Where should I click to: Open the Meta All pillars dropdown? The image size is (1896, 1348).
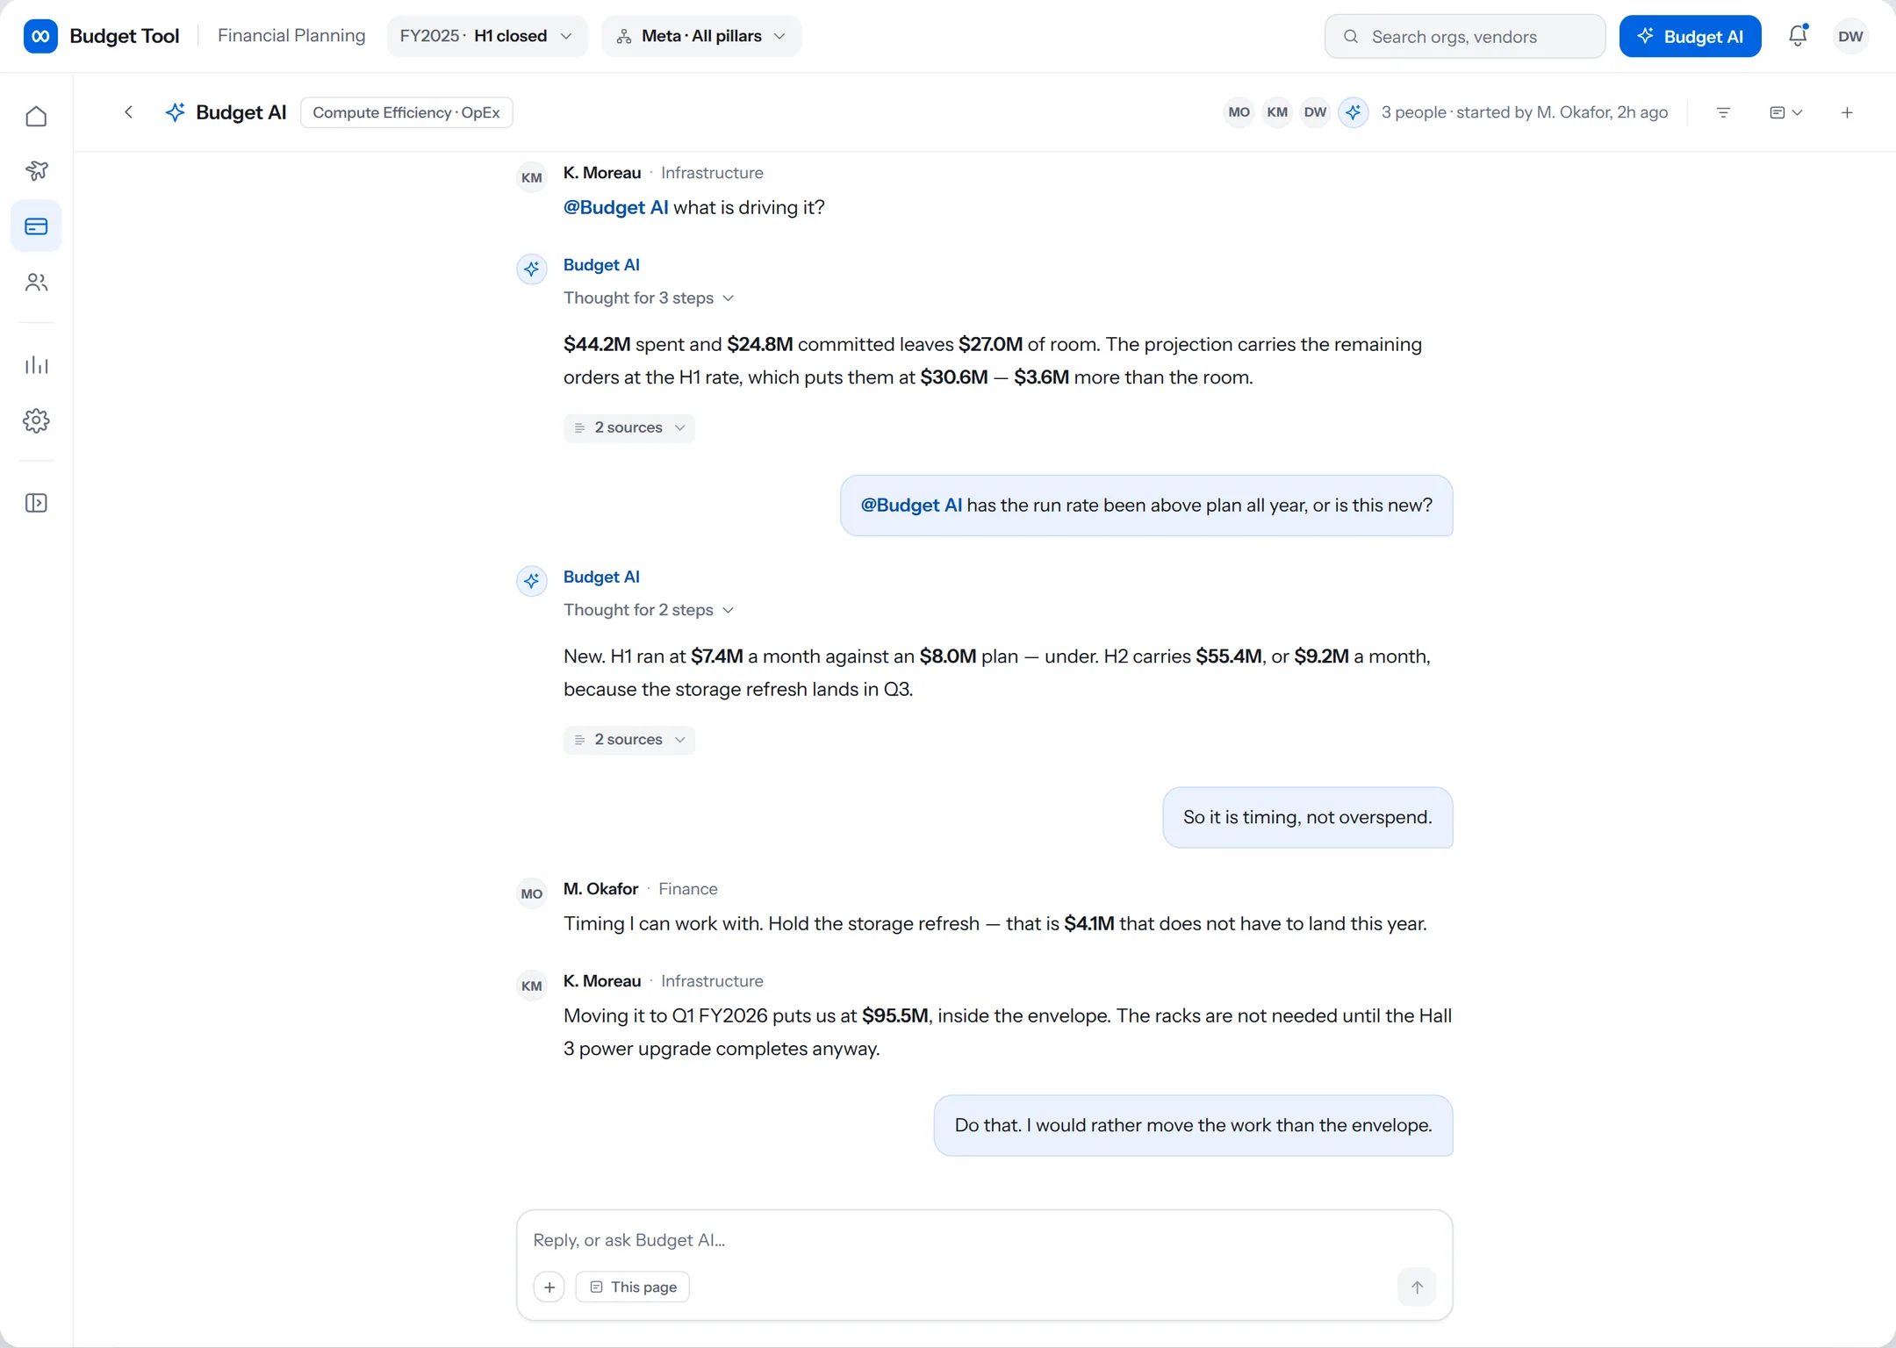click(x=700, y=36)
